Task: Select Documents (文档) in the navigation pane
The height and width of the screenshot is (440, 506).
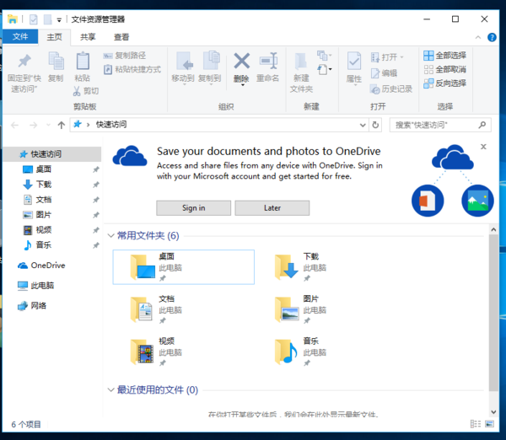Action: (x=52, y=200)
